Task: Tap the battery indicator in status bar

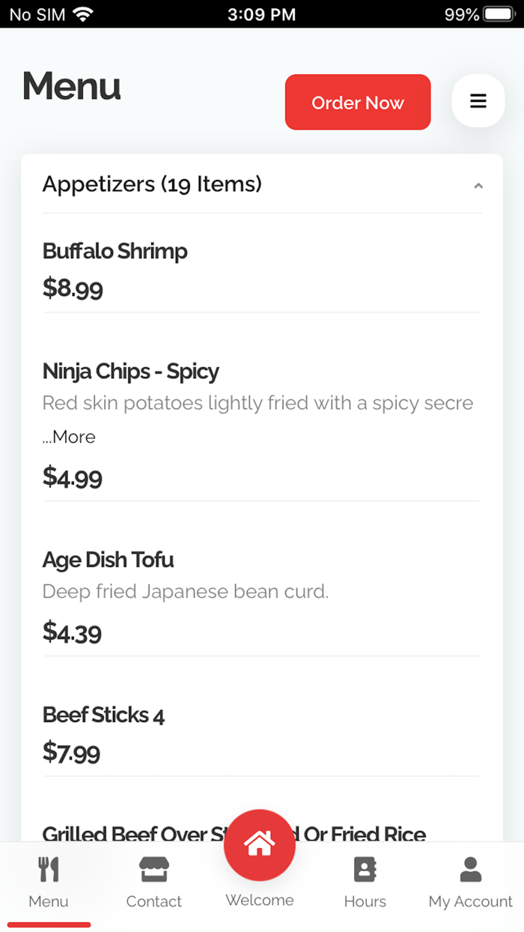Action: (x=498, y=13)
